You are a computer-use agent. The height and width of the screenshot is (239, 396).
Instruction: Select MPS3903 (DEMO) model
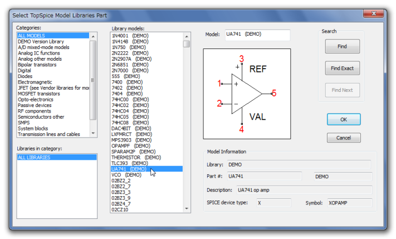(x=146, y=140)
